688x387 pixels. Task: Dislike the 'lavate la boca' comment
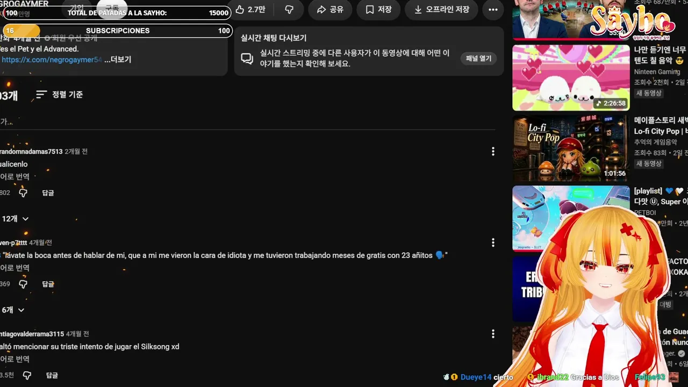(x=23, y=284)
